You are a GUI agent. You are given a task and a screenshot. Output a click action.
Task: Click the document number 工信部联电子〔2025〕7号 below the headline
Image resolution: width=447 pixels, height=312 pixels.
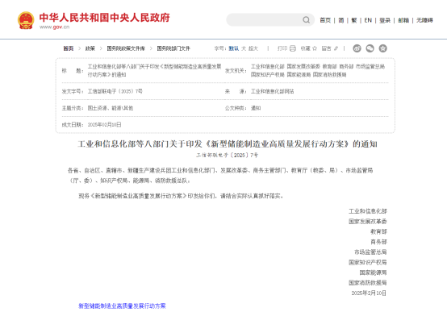228,156
